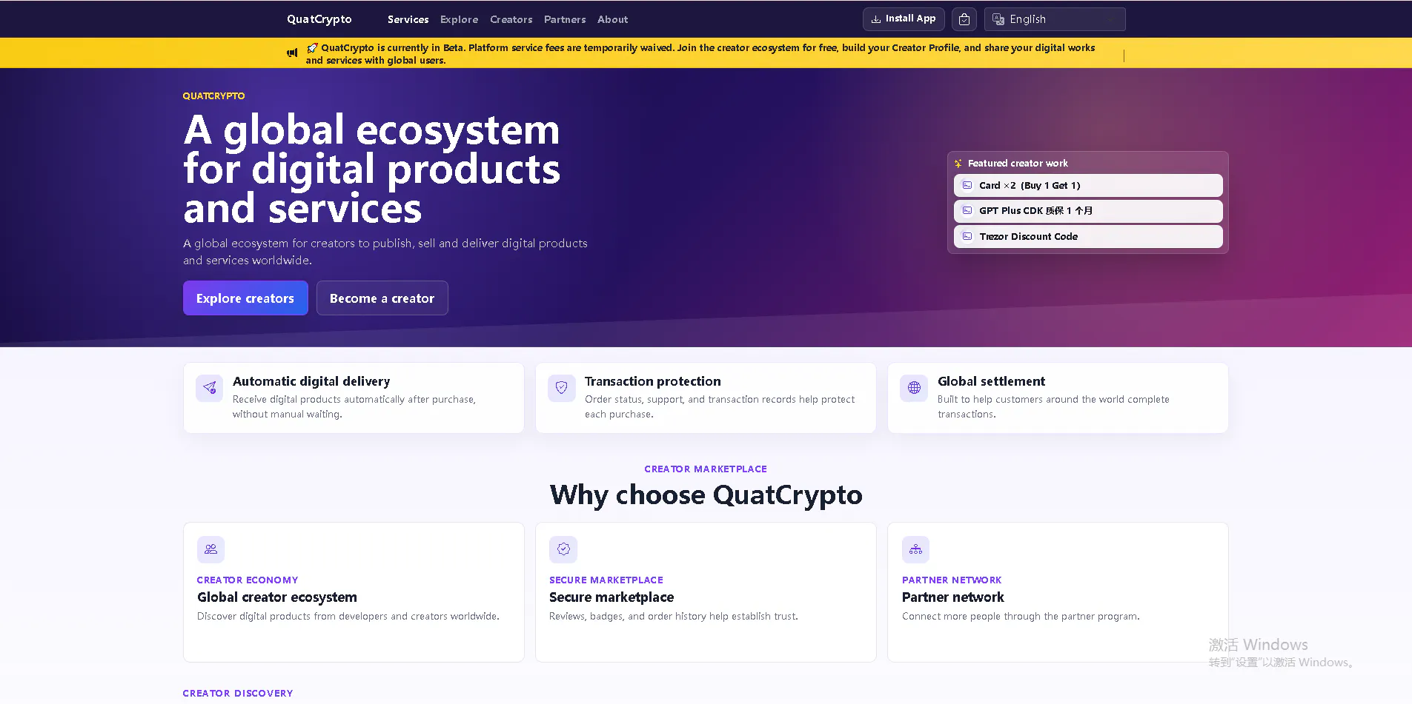The width and height of the screenshot is (1412, 704).
Task: Click the rocket icon in the Beta banner
Action: 312,48
